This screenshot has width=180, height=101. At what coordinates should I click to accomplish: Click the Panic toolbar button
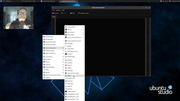[x=73, y=13]
